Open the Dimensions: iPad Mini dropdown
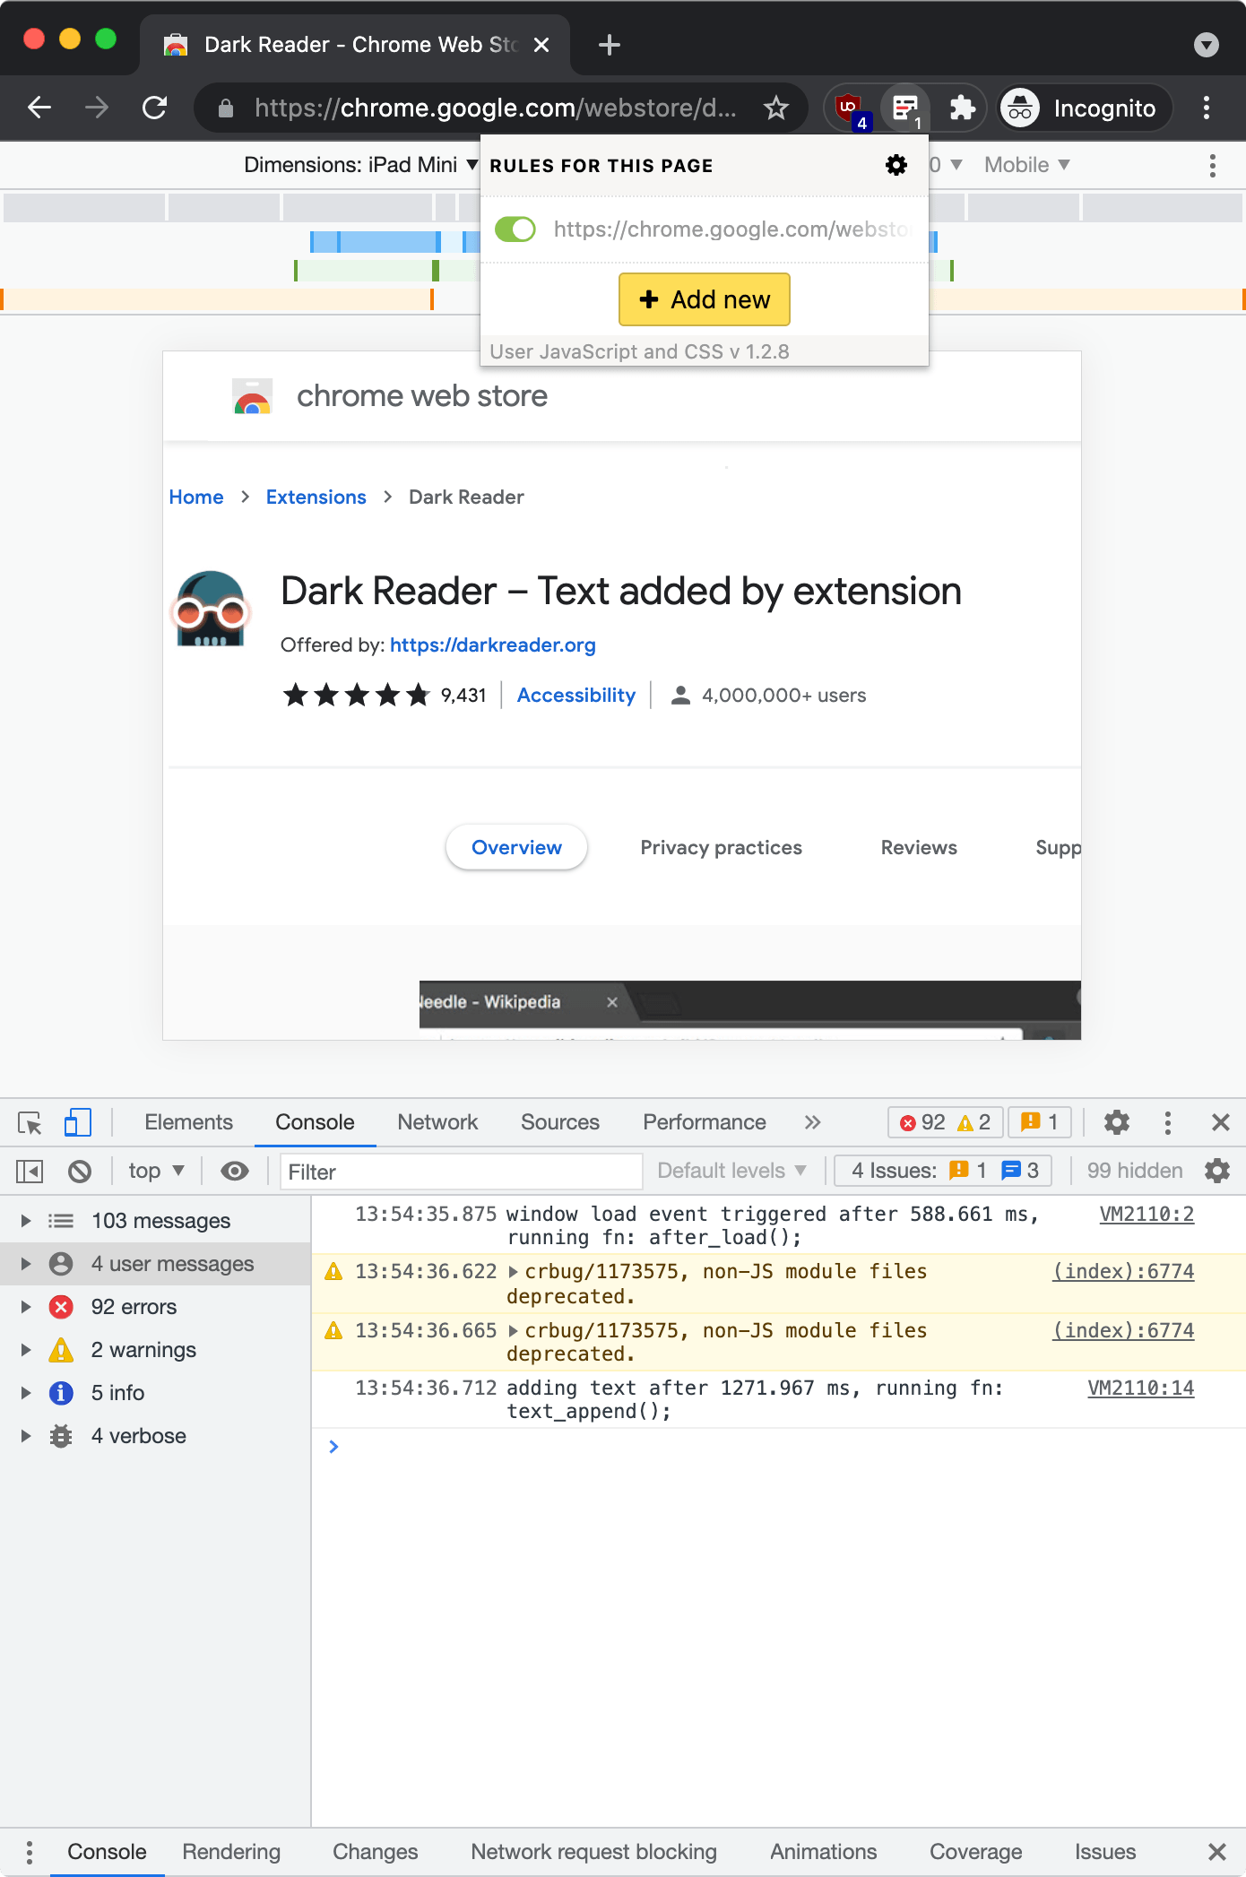 click(360, 165)
